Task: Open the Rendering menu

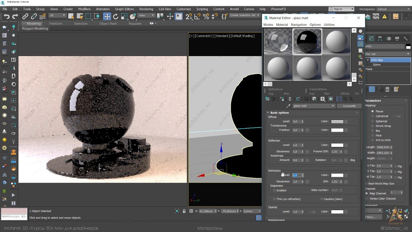Action: (146, 9)
